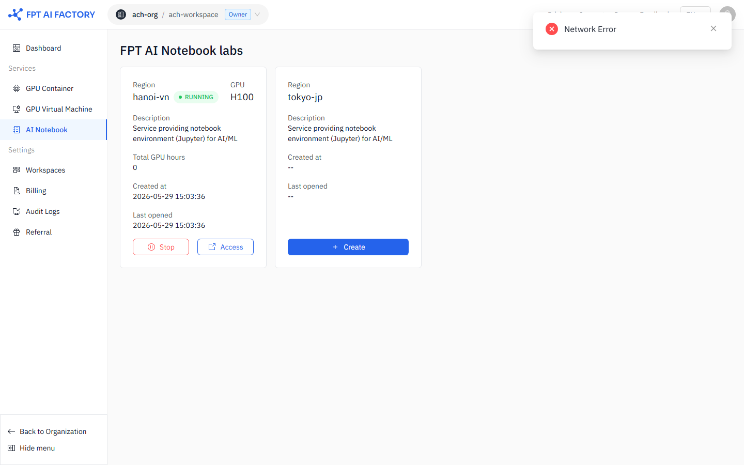Click the FPT AI Notebook labs heading

click(x=181, y=51)
